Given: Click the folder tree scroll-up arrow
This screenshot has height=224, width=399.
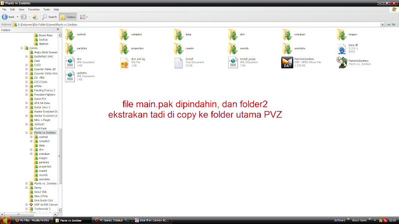Looking at the screenshot, I should pos(59,35).
